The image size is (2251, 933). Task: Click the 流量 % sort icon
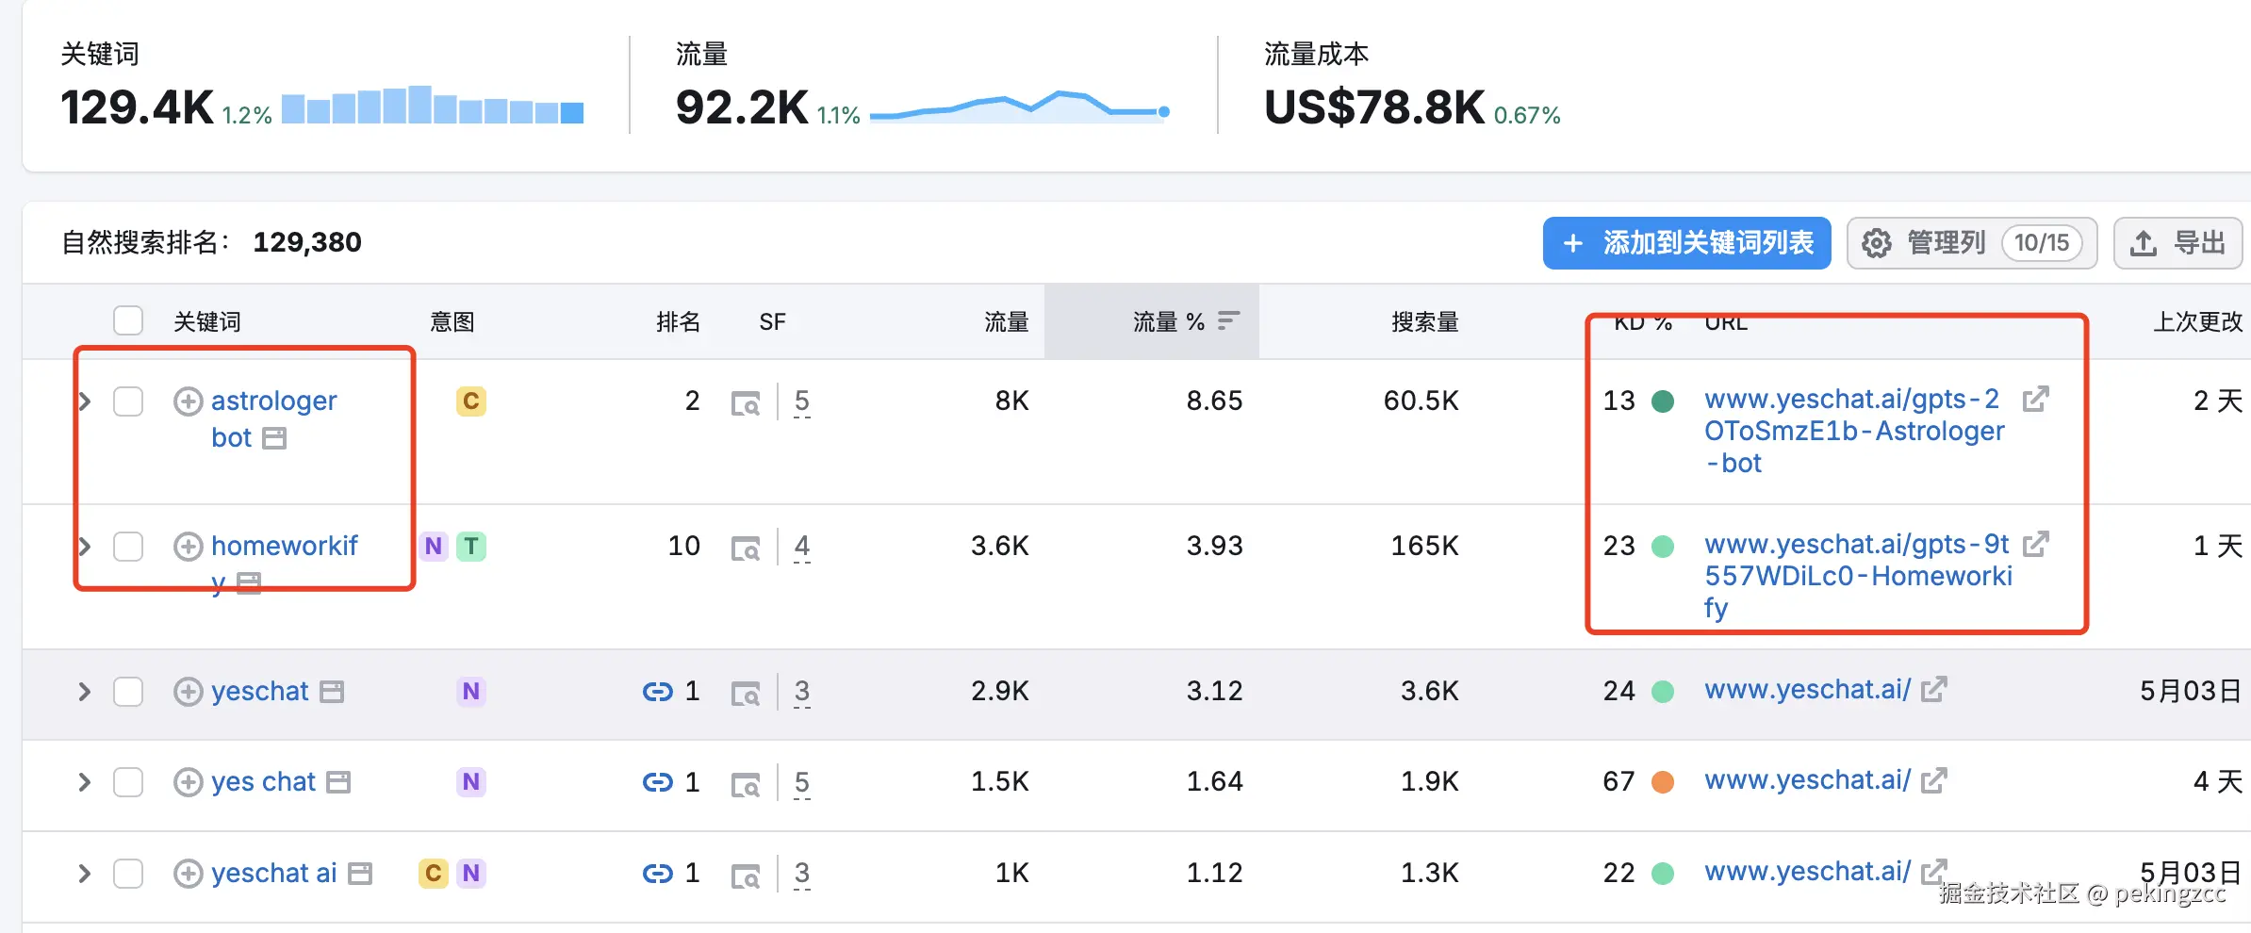(1227, 321)
